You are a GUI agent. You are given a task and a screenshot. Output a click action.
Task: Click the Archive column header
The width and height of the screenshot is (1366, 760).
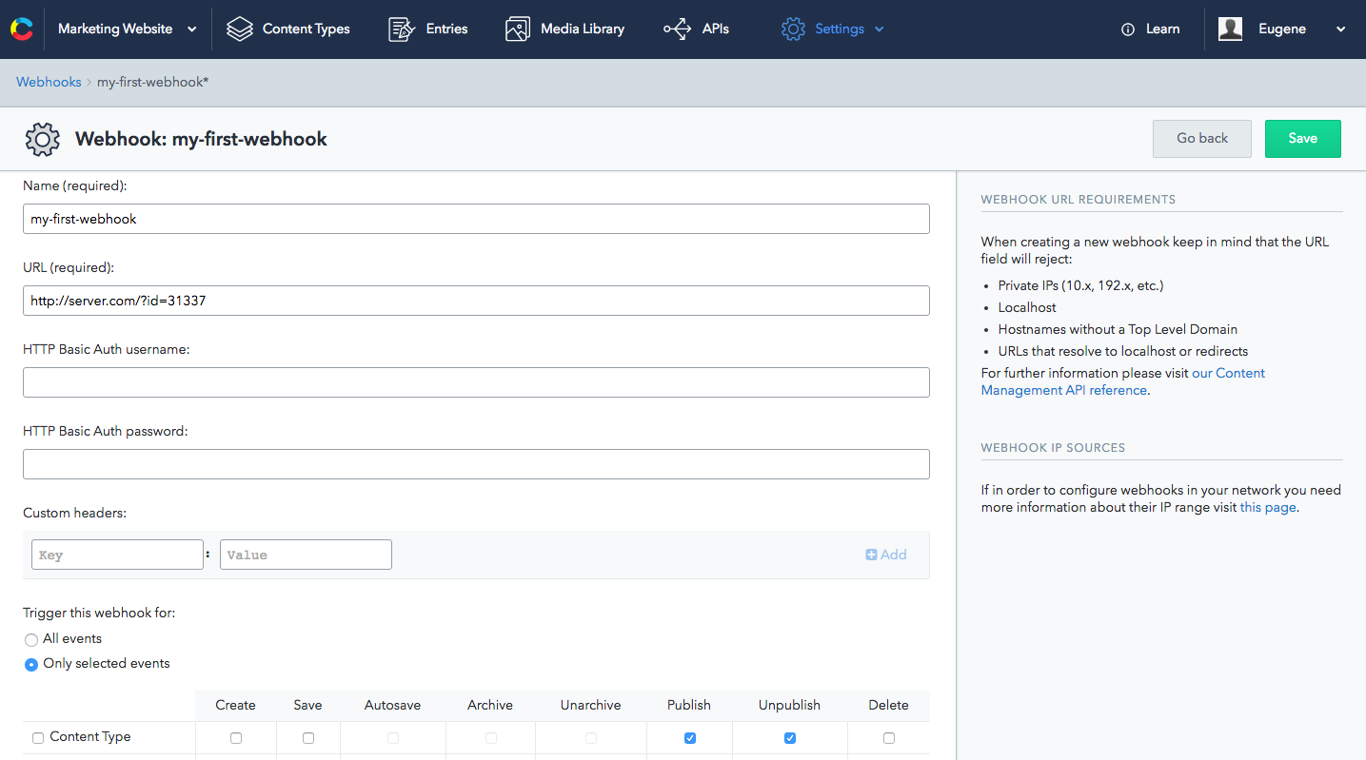[x=490, y=705]
